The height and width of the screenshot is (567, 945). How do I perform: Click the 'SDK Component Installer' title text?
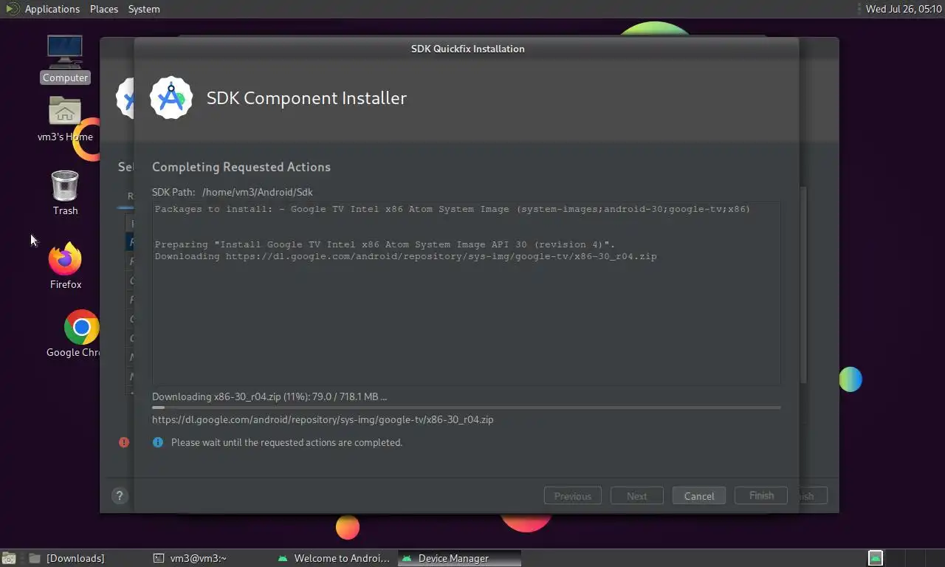(x=306, y=98)
